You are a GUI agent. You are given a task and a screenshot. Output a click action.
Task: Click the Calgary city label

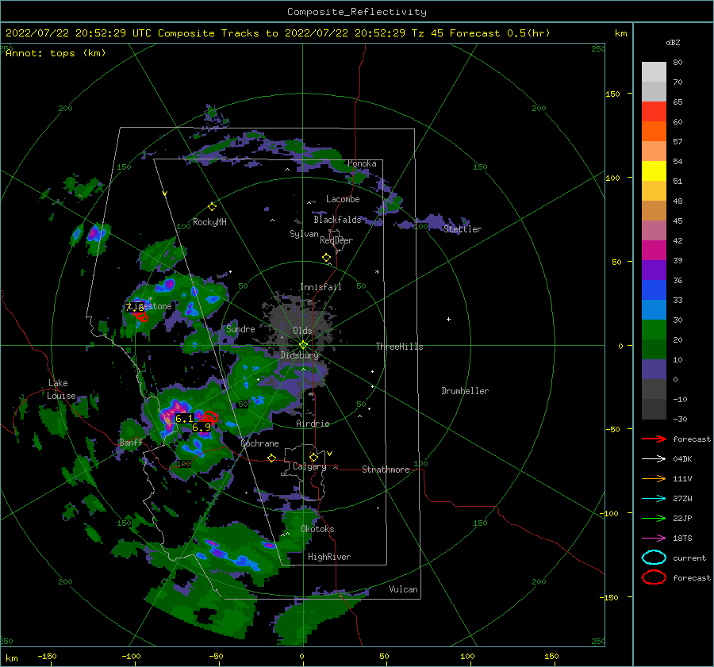pyautogui.click(x=309, y=466)
